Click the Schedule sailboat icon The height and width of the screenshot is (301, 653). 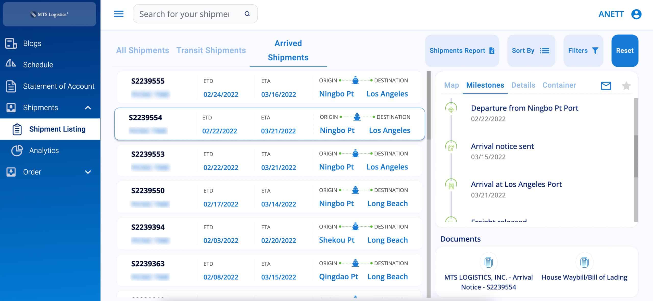(11, 63)
